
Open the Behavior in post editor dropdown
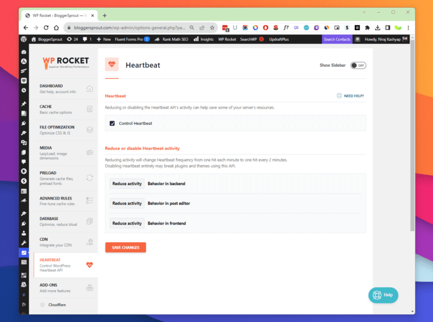[x=127, y=204]
